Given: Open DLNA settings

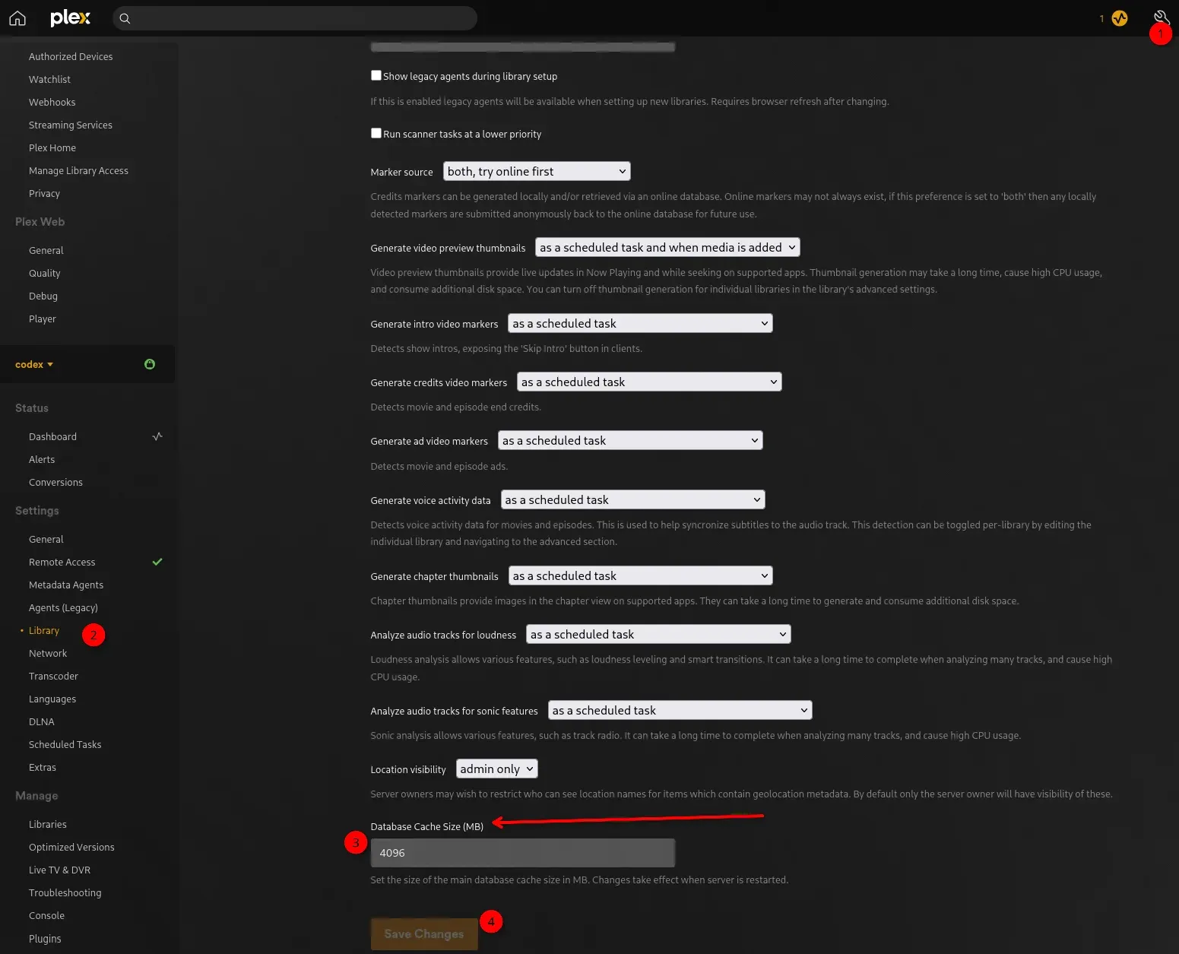Looking at the screenshot, I should (x=42, y=721).
